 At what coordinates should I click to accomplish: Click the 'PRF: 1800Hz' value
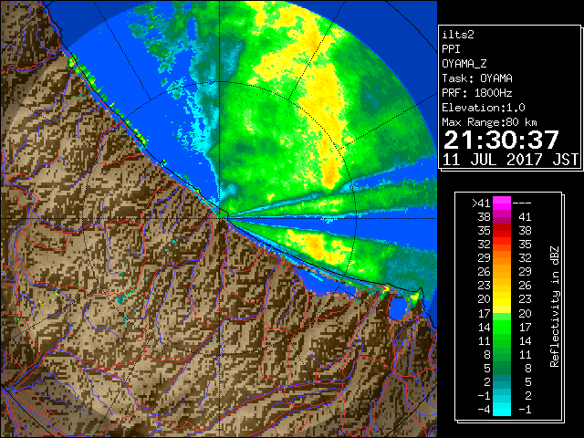(x=477, y=93)
